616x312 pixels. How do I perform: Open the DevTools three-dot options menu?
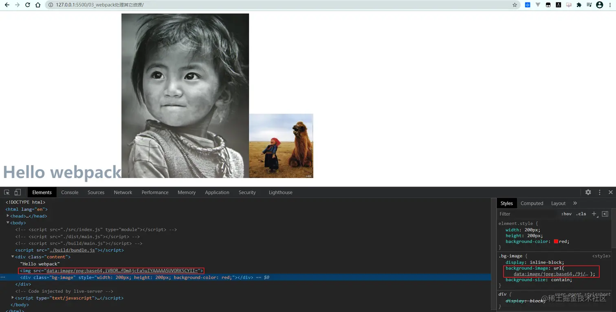[599, 192]
